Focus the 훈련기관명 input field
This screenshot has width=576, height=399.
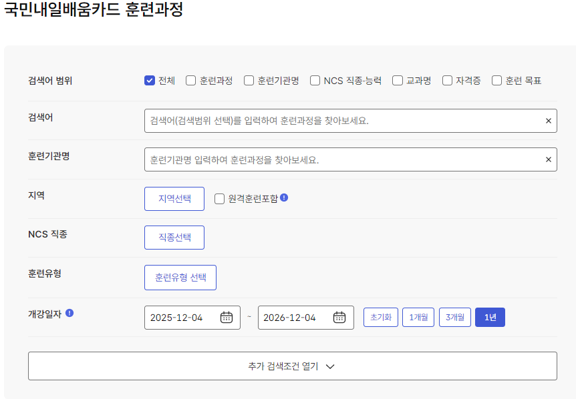click(x=350, y=159)
